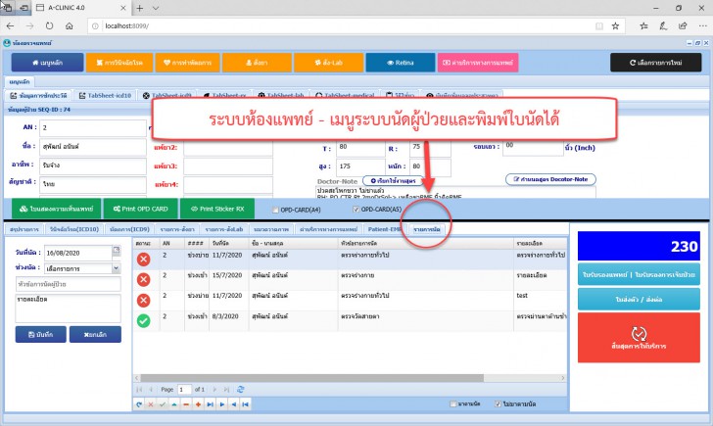This screenshot has width=713, height=426.
Task: Click the green doctor opinion form button
Action: [57, 209]
